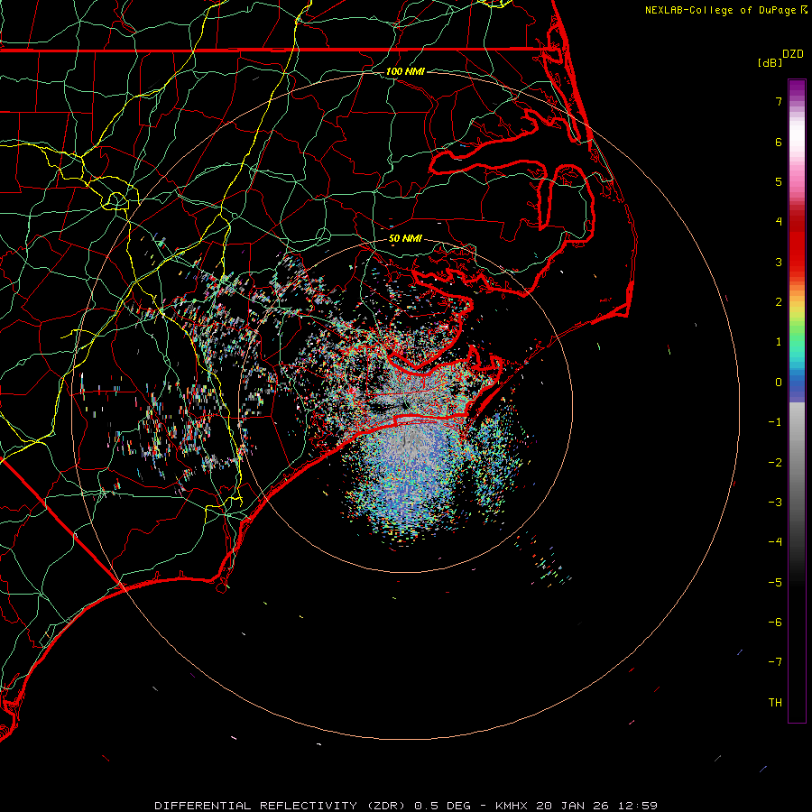
Task: Select the 50 NMI range ring label
Action: tap(405, 239)
